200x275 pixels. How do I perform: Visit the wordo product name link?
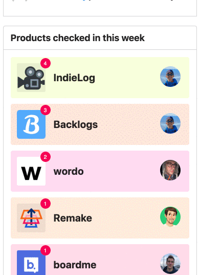pyautogui.click(x=69, y=172)
